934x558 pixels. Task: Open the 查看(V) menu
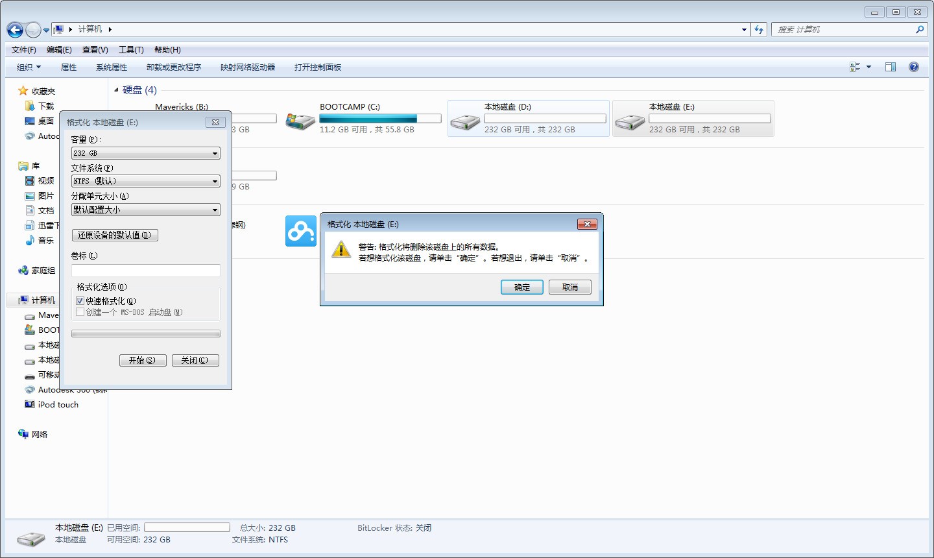[x=95, y=49]
